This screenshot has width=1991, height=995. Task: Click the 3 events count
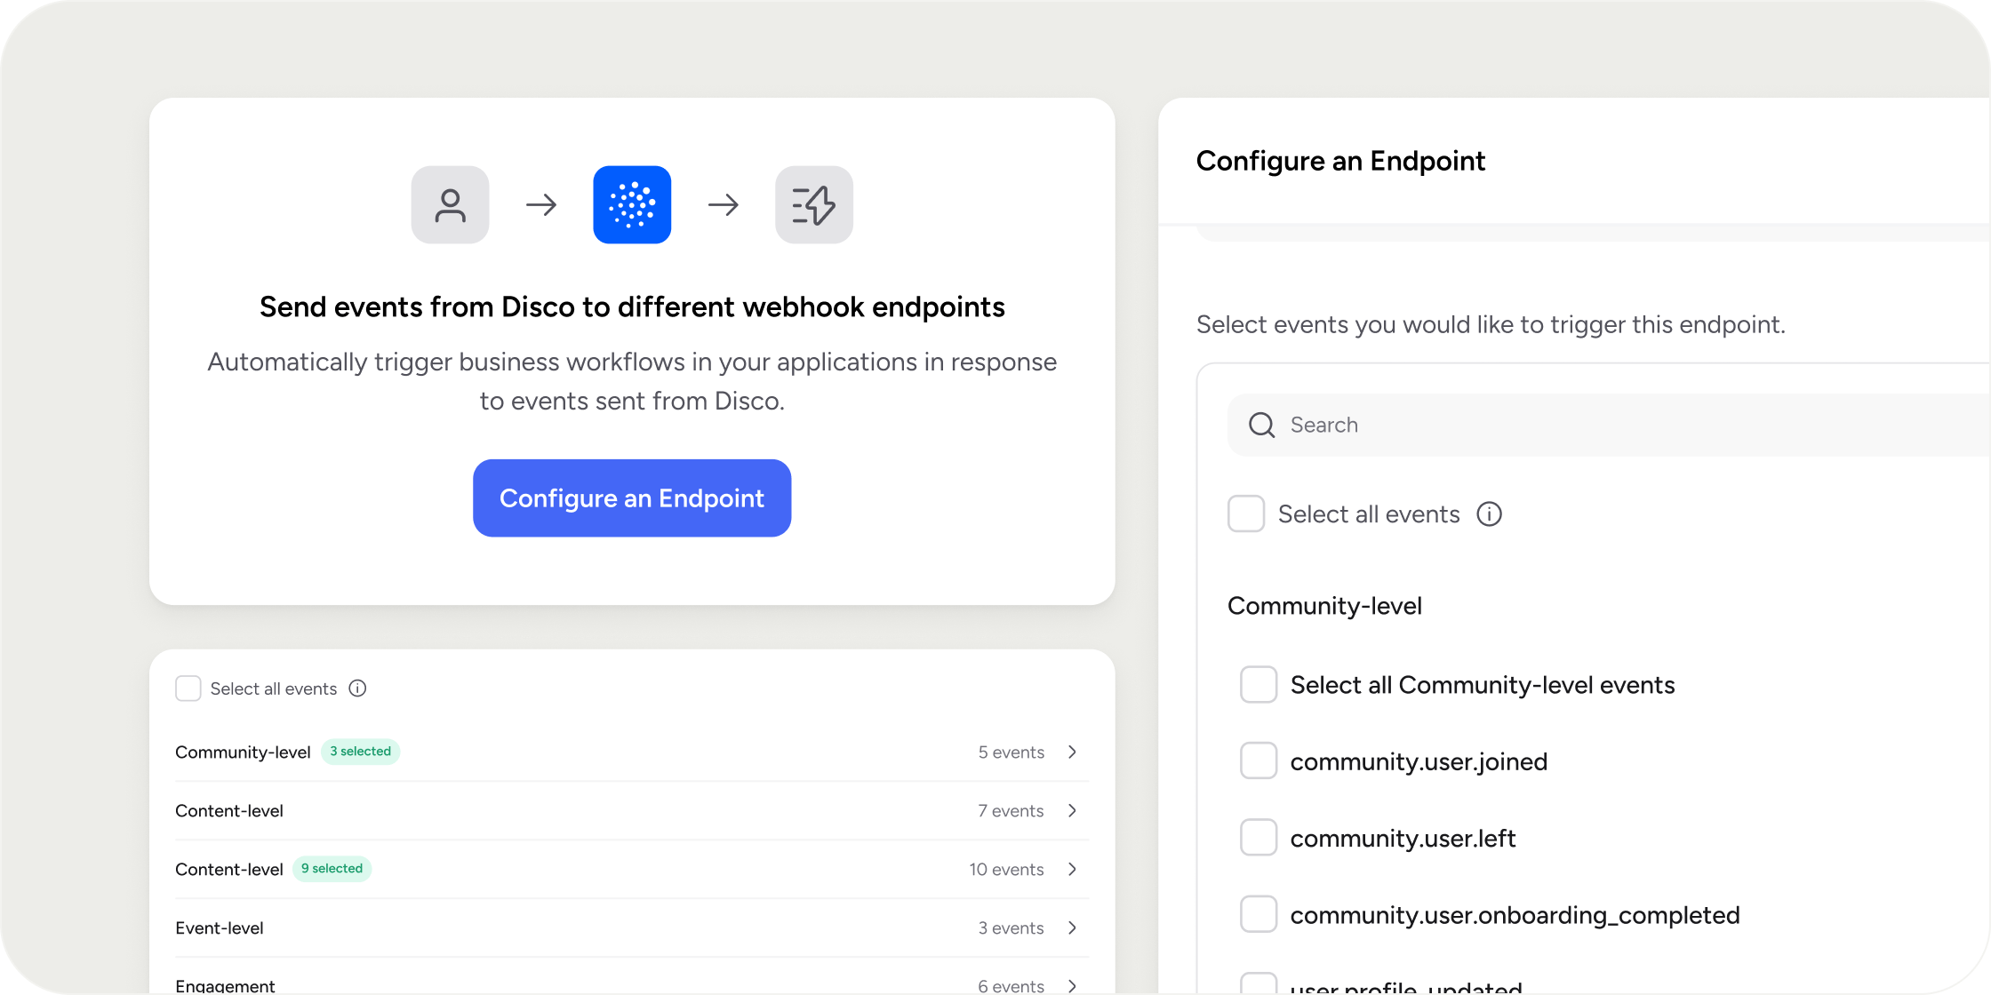point(1011,928)
